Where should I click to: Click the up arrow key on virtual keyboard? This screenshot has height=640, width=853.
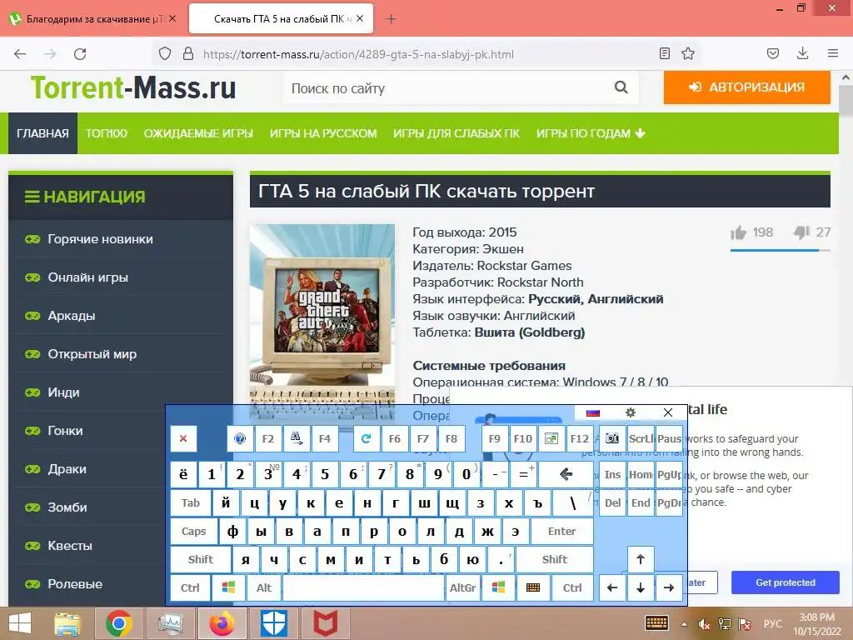pyautogui.click(x=641, y=559)
